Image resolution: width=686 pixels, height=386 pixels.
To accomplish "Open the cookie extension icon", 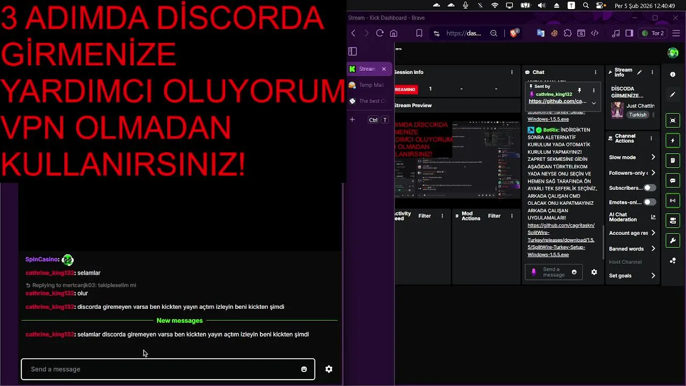I will tap(554, 33).
